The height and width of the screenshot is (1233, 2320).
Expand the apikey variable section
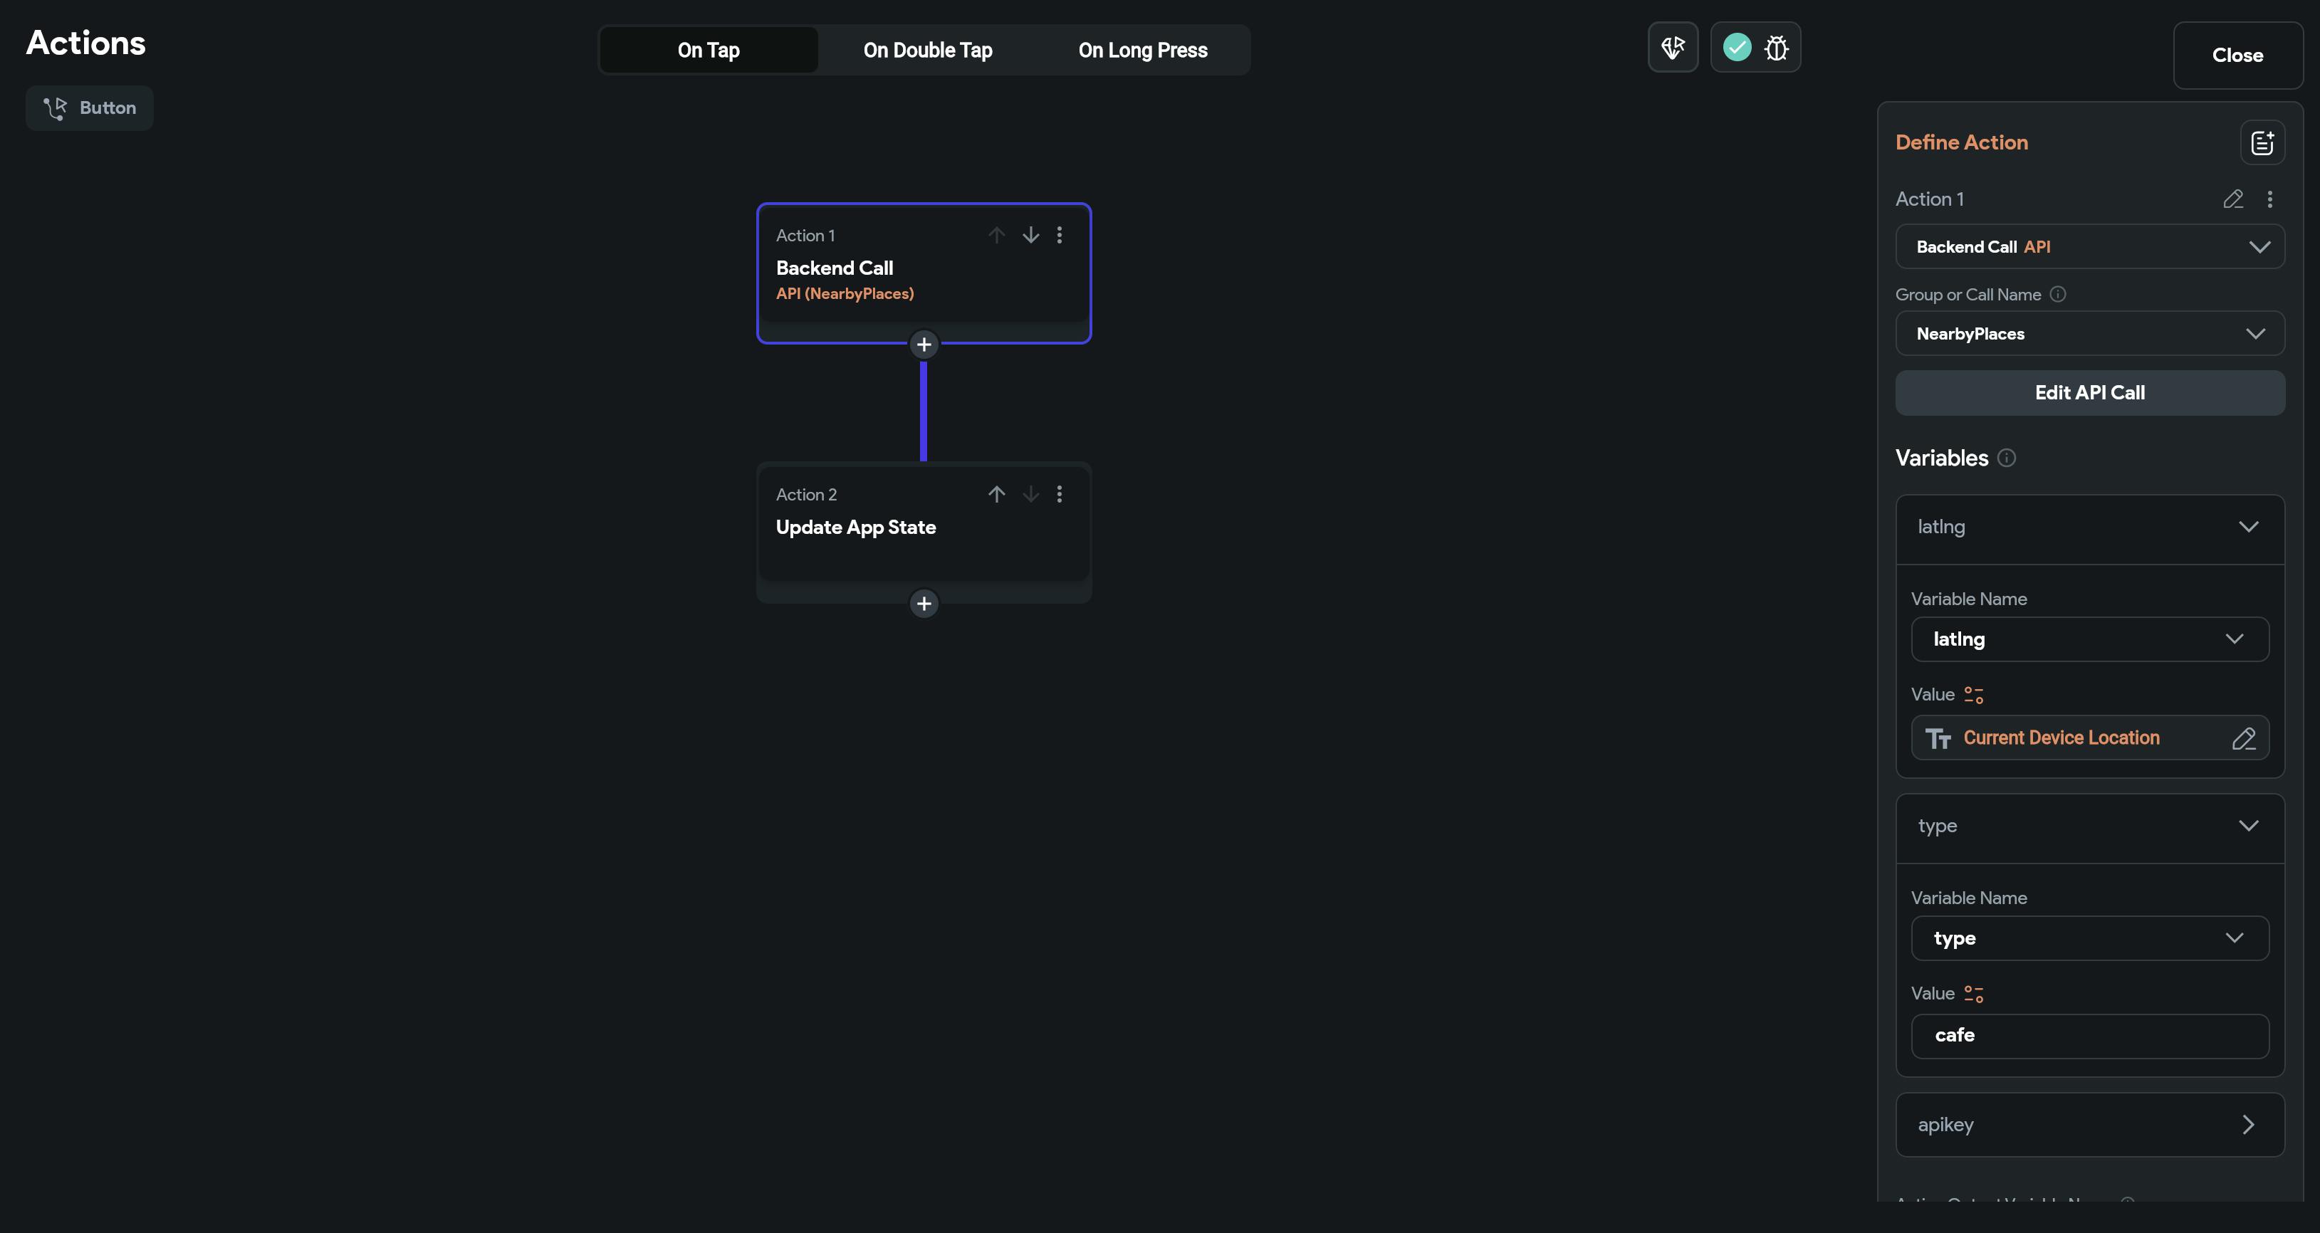(x=2248, y=1124)
